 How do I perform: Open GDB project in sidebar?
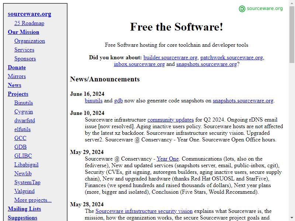[20, 147]
